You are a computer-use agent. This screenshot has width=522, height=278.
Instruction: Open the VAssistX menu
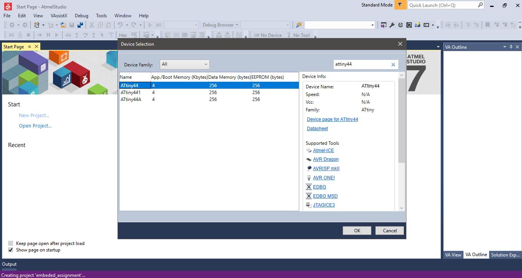click(x=59, y=16)
